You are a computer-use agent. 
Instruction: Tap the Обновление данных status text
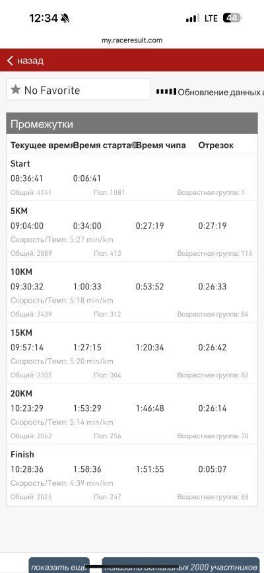point(220,92)
